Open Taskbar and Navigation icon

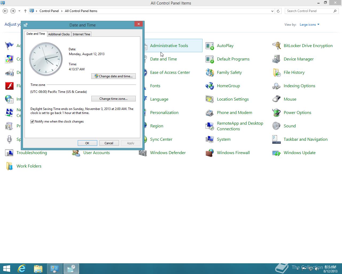(277, 139)
